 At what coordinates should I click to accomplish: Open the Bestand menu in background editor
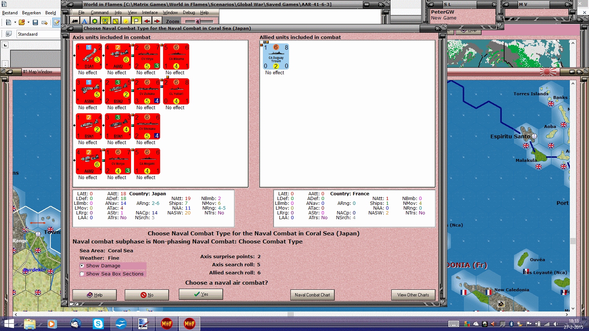tap(10, 13)
